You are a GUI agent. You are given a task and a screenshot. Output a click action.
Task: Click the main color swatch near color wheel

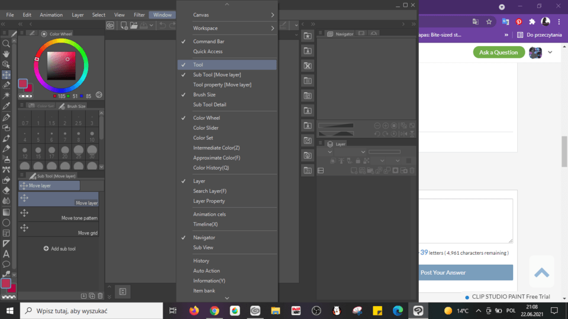[x=23, y=83]
